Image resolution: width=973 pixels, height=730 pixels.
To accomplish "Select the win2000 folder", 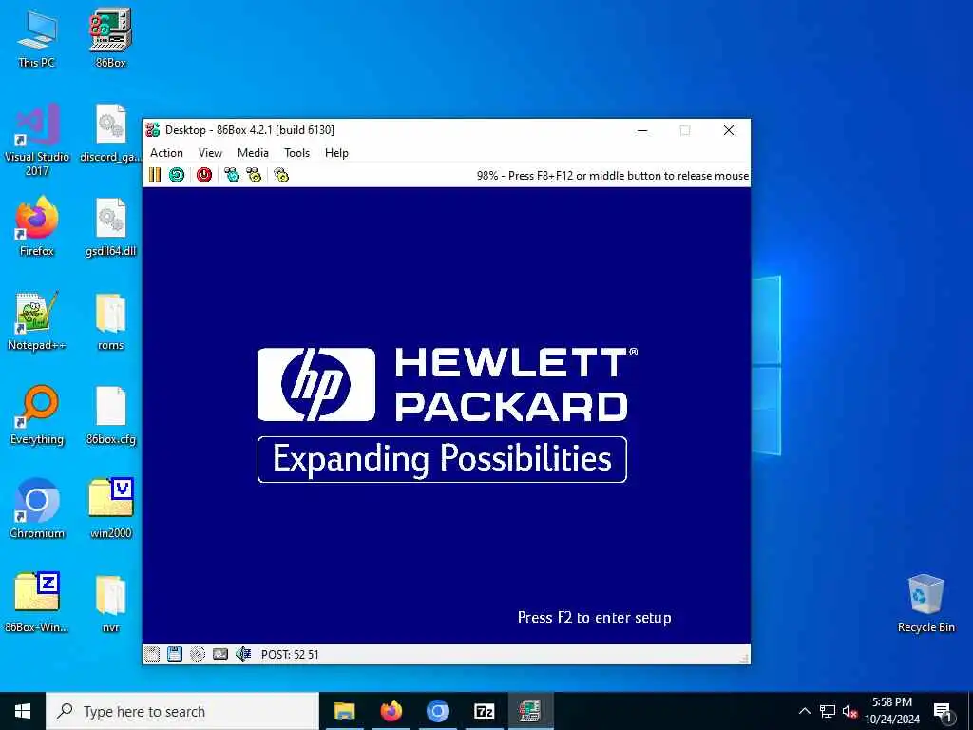I will tap(110, 509).
